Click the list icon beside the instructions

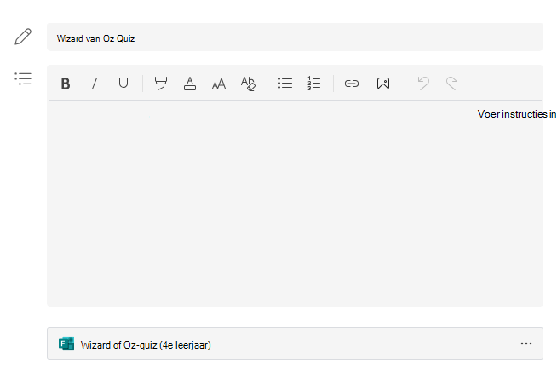tap(23, 78)
